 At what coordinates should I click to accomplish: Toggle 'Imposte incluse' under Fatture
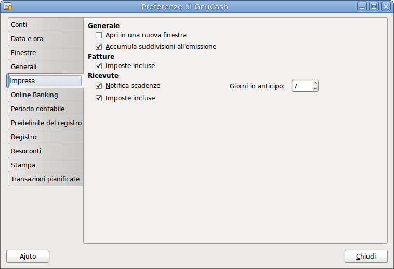[99, 66]
